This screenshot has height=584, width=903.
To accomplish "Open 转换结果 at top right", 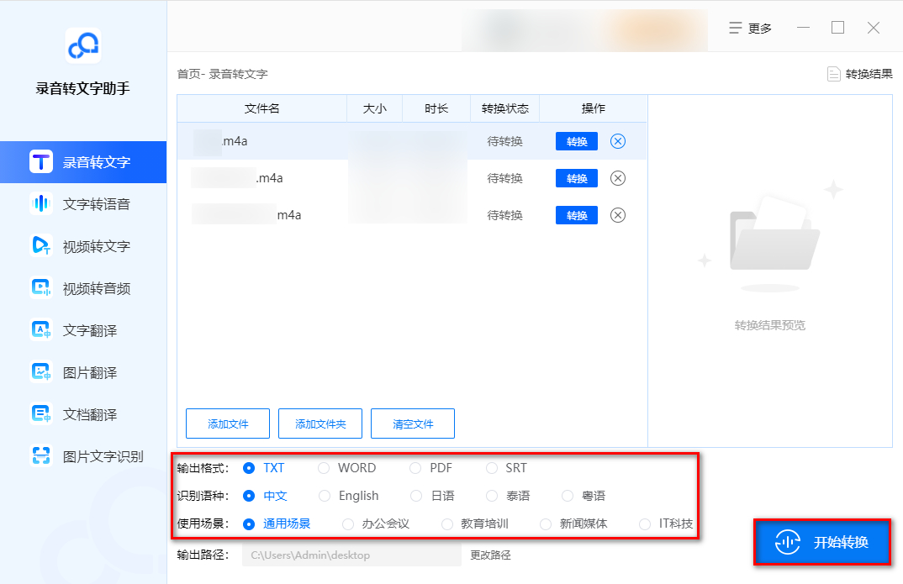I will (859, 74).
